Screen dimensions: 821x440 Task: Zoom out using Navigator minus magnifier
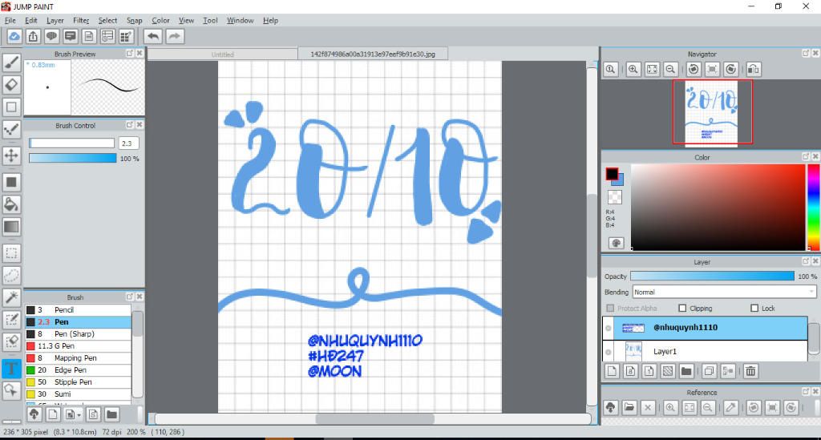click(670, 69)
